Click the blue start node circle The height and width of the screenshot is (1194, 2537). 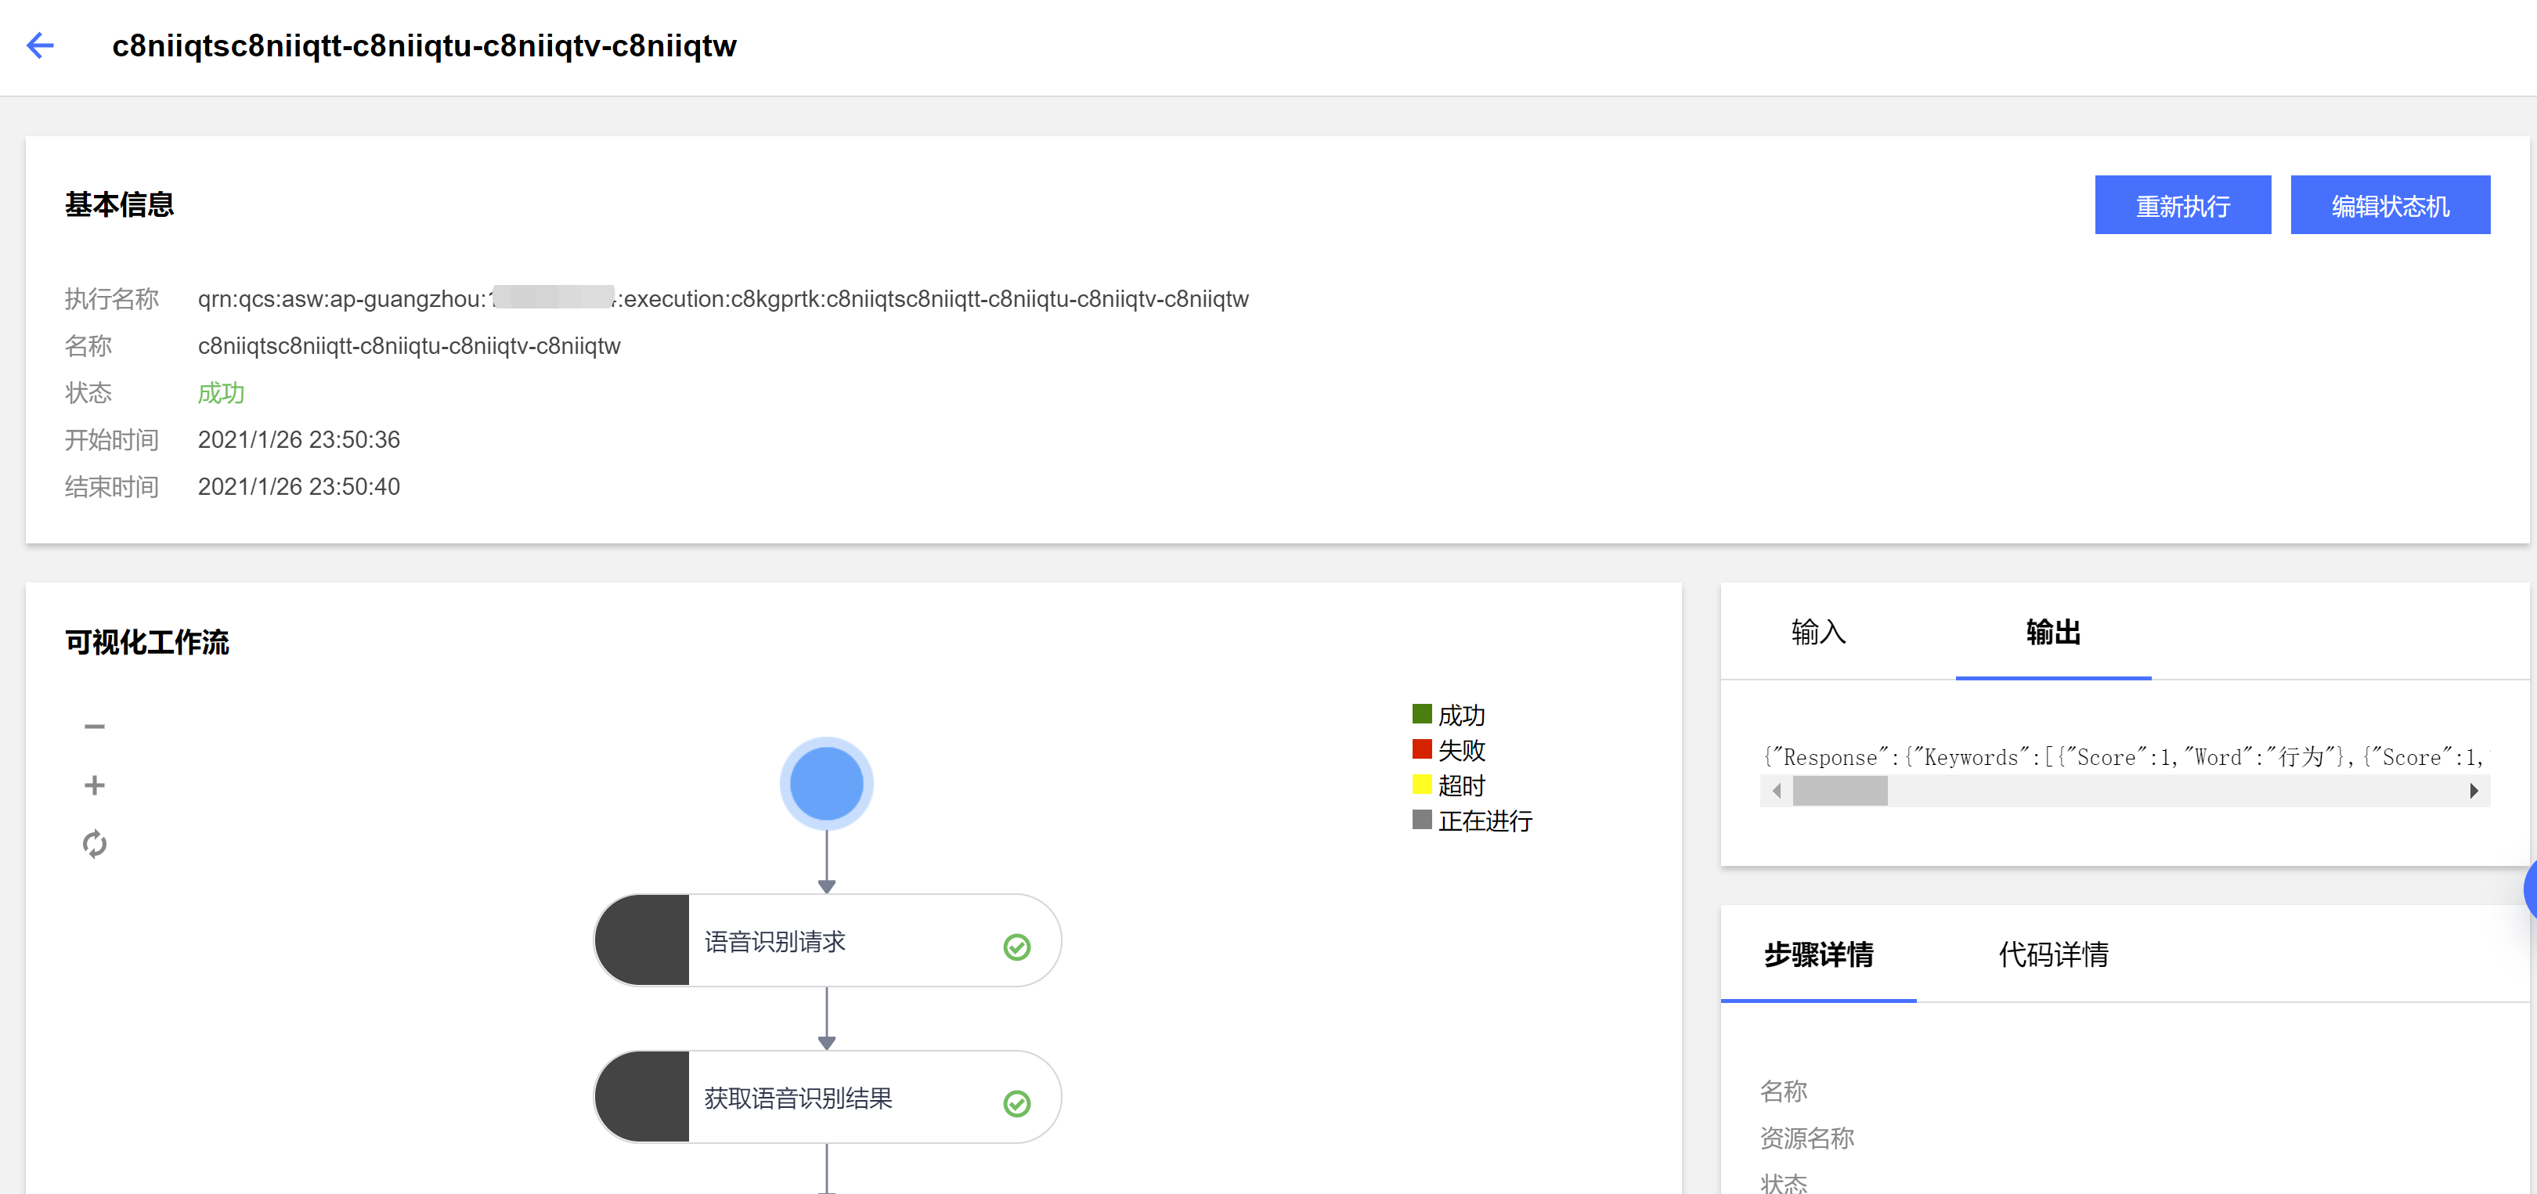(826, 785)
